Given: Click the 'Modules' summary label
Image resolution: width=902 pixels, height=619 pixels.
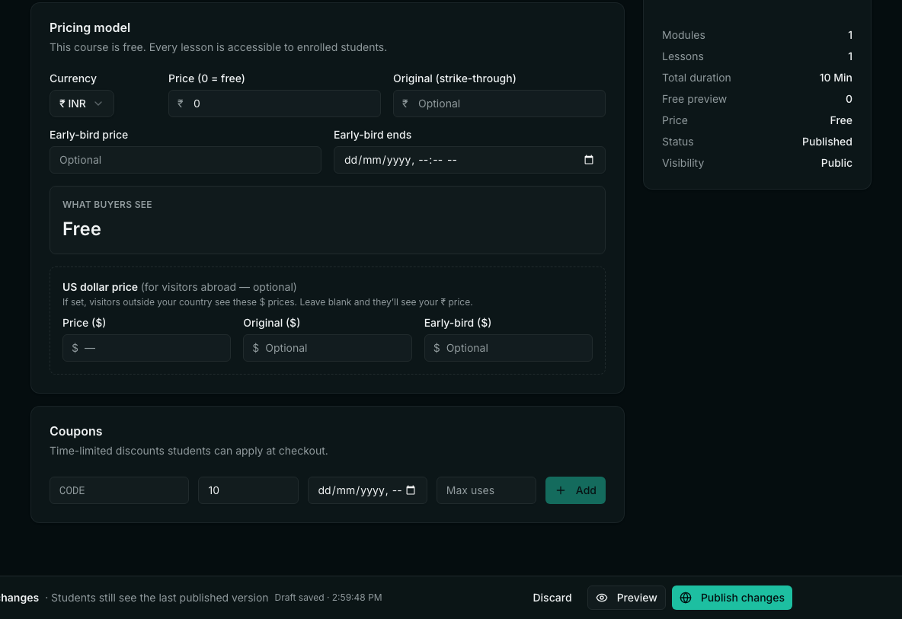Looking at the screenshot, I should pos(683,35).
